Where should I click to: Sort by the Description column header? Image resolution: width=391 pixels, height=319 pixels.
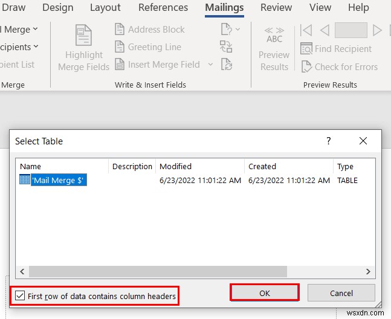132,166
